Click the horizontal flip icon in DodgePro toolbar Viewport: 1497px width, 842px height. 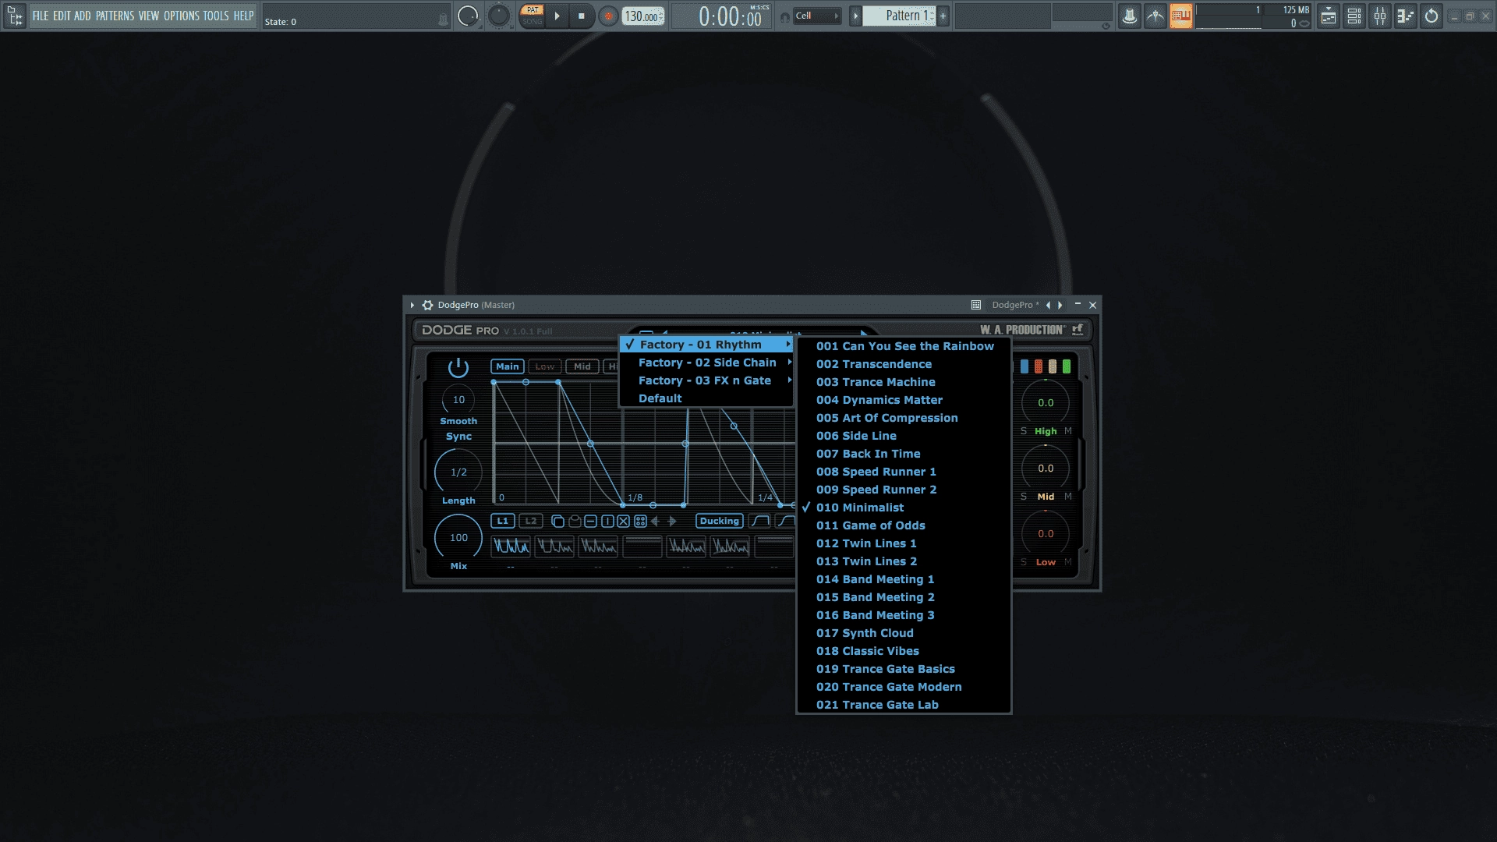pyautogui.click(x=591, y=522)
